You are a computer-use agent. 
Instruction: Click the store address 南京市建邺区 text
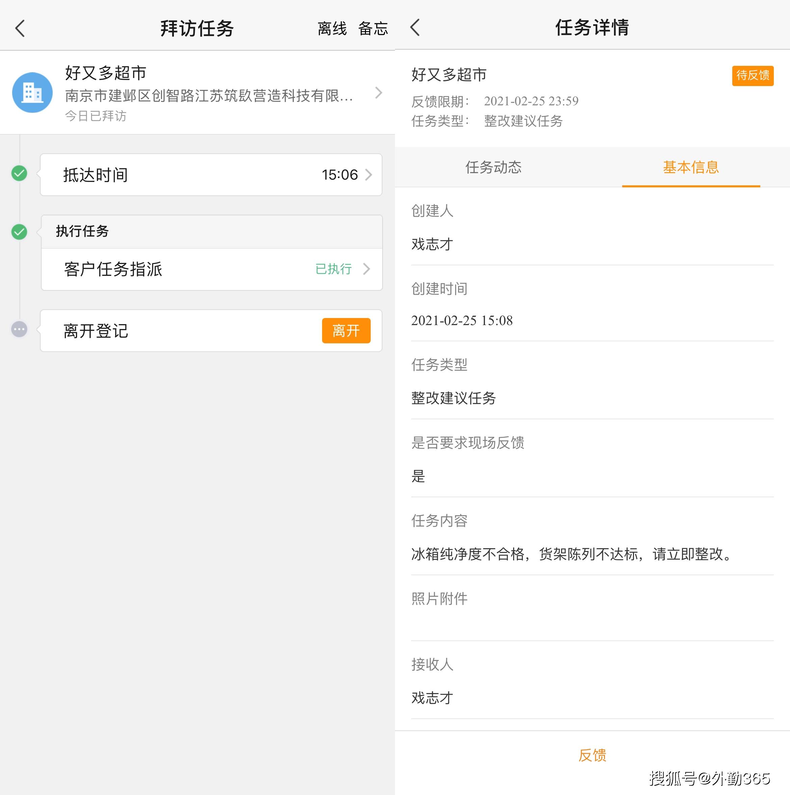coord(209,96)
